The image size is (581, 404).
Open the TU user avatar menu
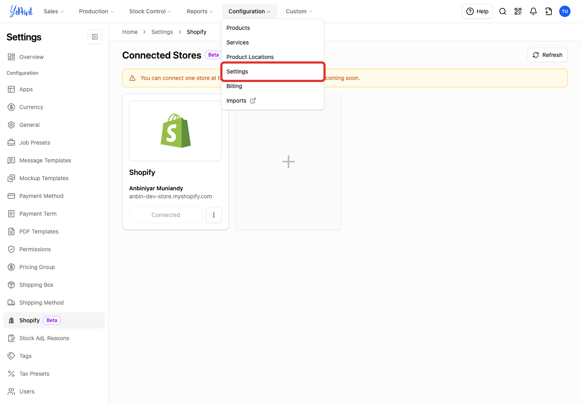pyautogui.click(x=565, y=11)
